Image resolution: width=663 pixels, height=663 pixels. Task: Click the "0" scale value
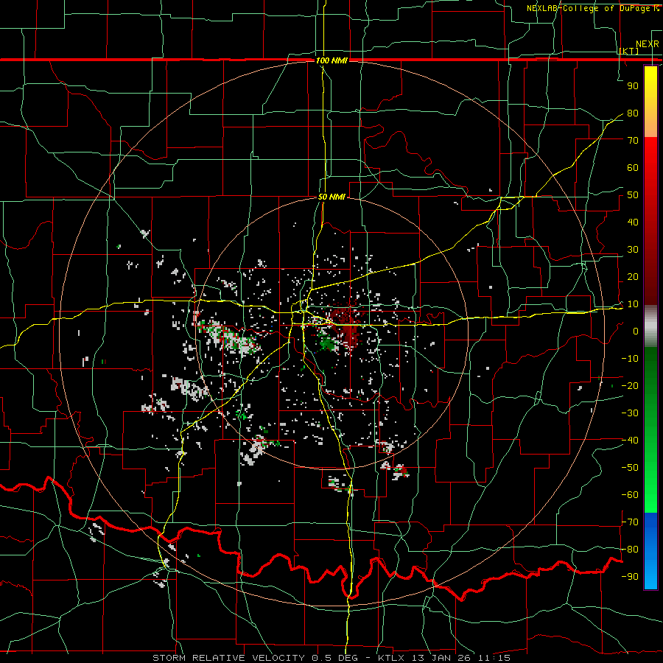pos(636,331)
